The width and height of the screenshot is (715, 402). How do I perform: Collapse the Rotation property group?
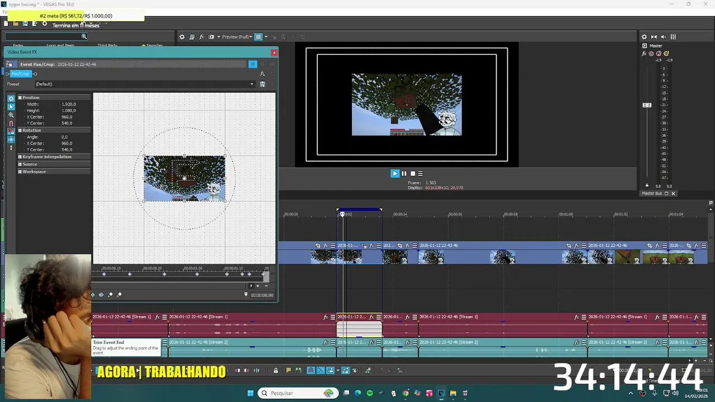(20, 130)
